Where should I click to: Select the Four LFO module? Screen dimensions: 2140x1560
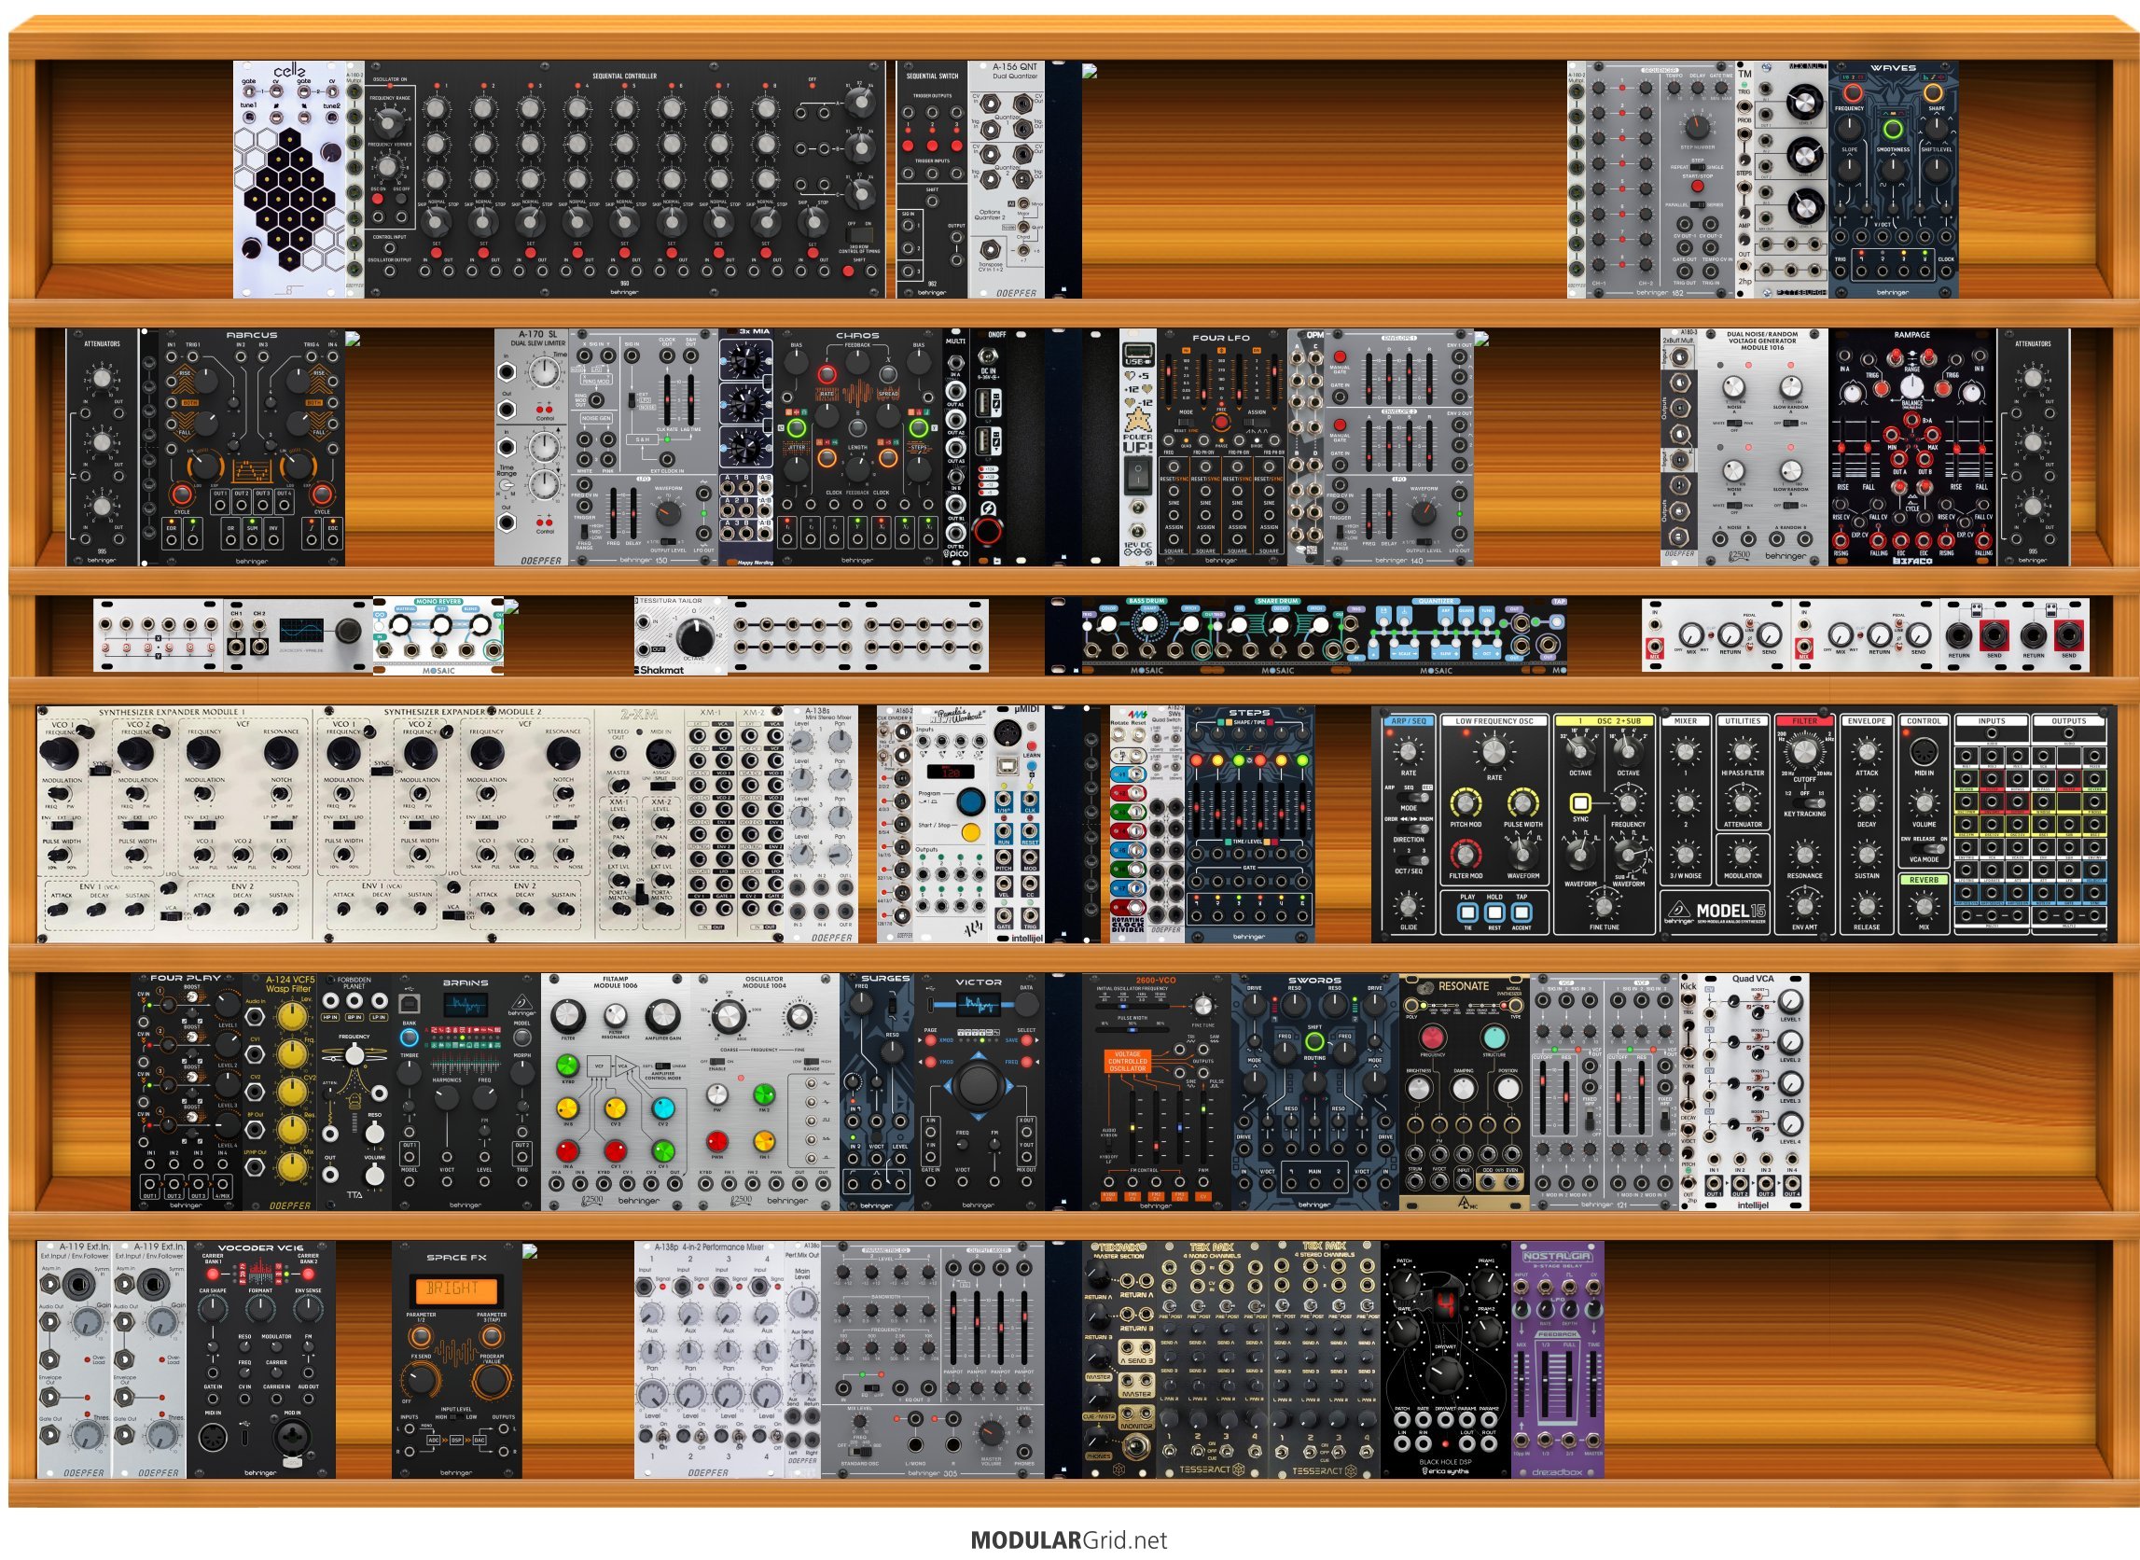coord(1221,448)
